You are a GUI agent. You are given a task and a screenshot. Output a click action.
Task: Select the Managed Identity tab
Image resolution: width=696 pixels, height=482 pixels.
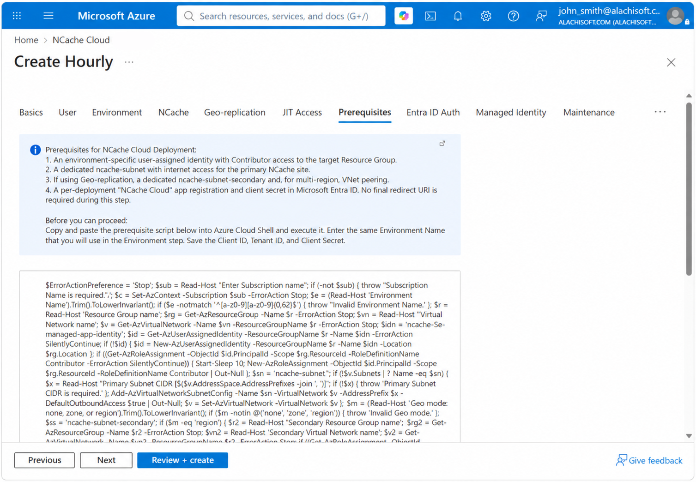tap(511, 112)
